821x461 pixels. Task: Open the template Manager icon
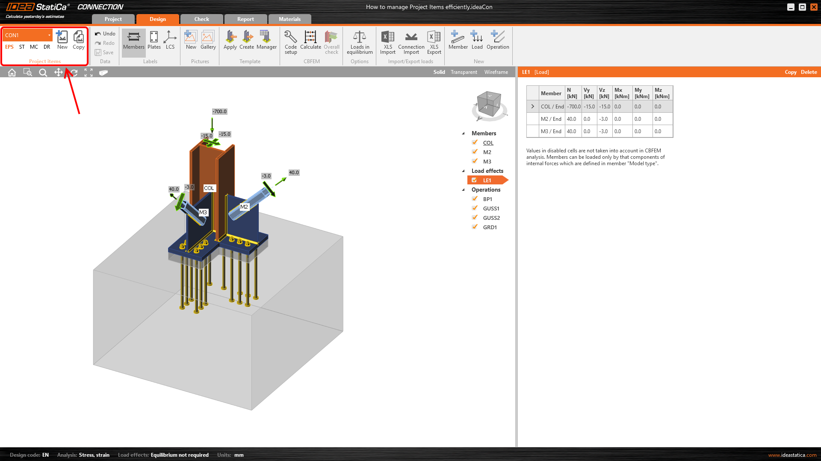(266, 38)
